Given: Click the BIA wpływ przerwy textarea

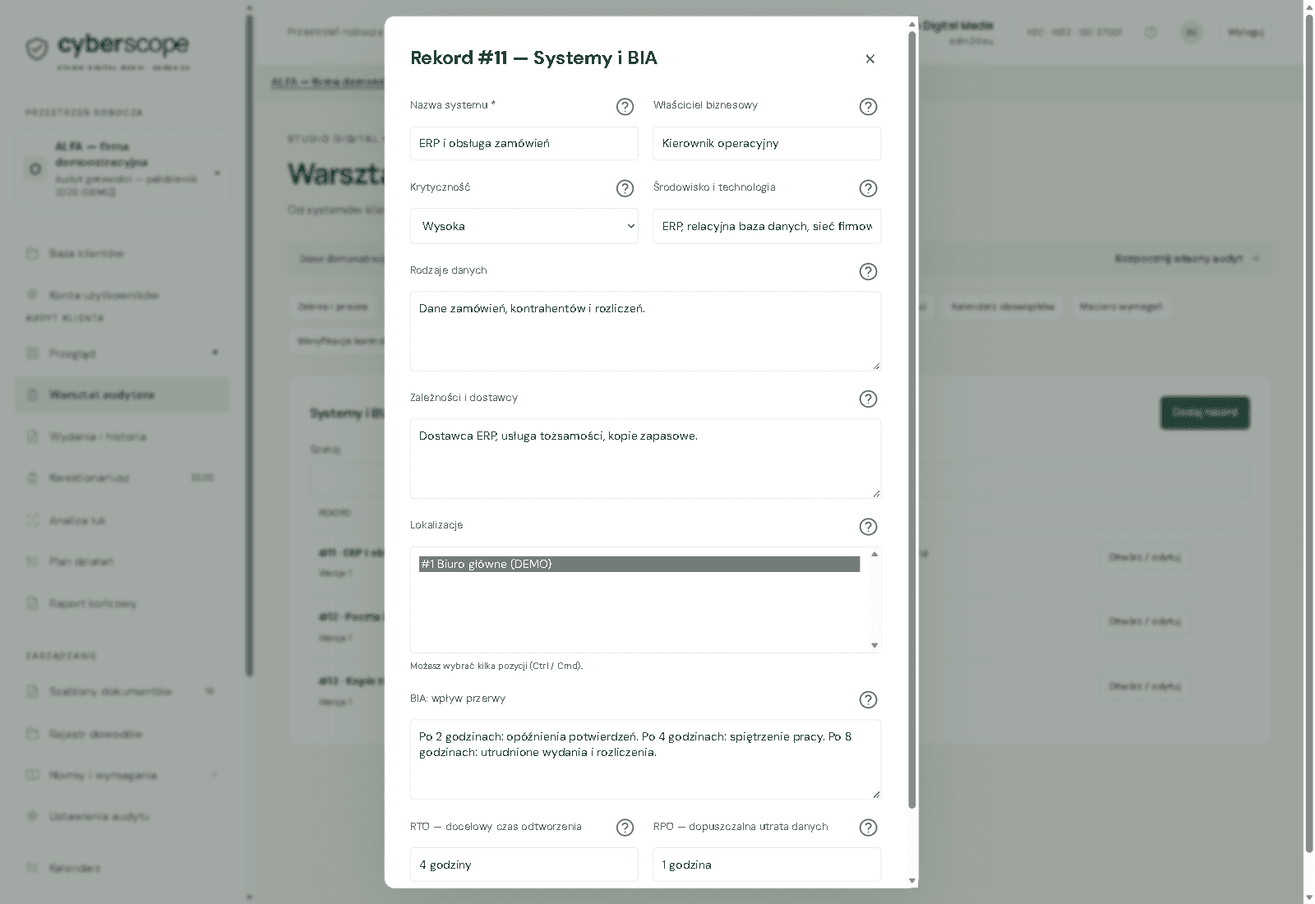Looking at the screenshot, I should coord(645,759).
